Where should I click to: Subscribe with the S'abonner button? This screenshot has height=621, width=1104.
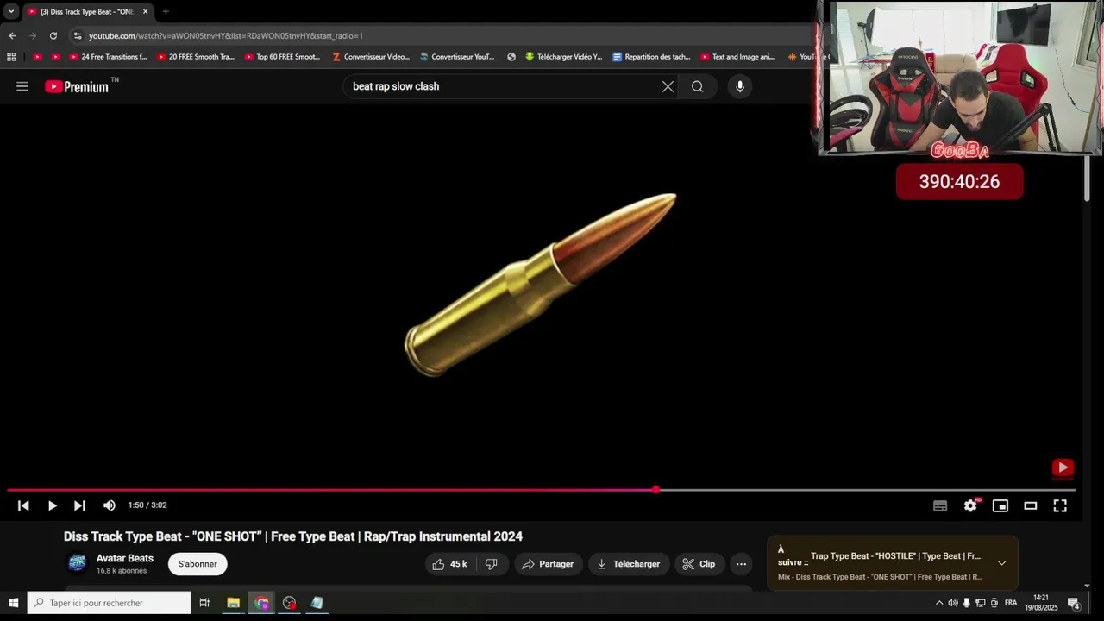coord(198,564)
